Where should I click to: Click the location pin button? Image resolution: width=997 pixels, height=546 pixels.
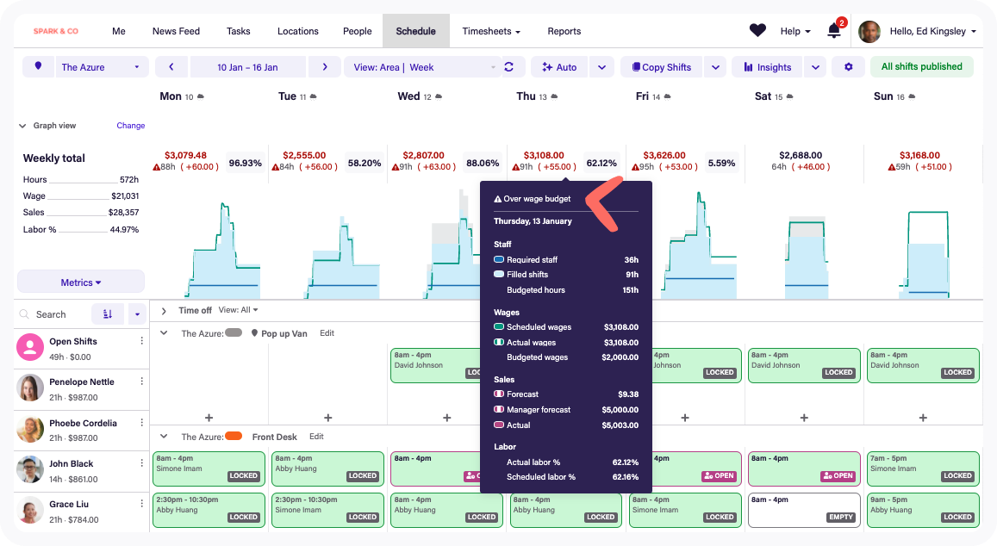pyautogui.click(x=38, y=67)
